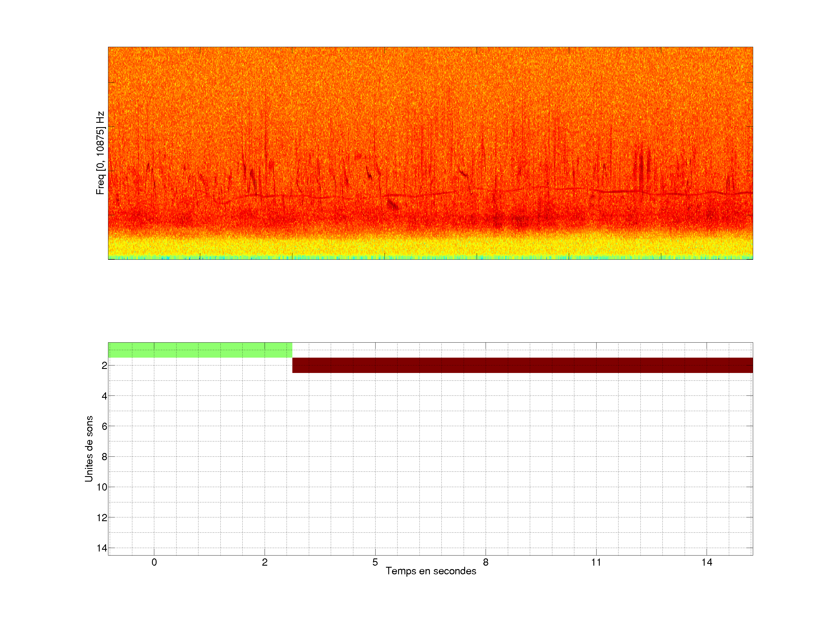Click the 'Temps en secondes' axis label
The height and width of the screenshot is (624, 832).
pyautogui.click(x=431, y=571)
